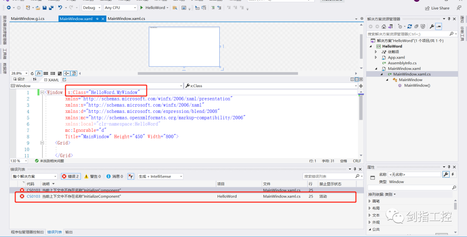Click the search magnifier in error list search
This screenshot has height=237, width=467.
tap(358, 176)
